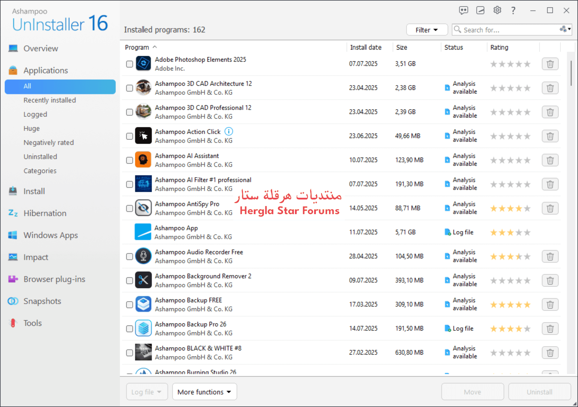
Task: Check the box for Ashampoo Backup Pro 26
Action: tap(129, 329)
